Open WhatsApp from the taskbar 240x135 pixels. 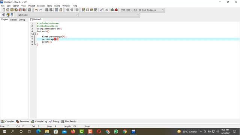tap(116, 132)
